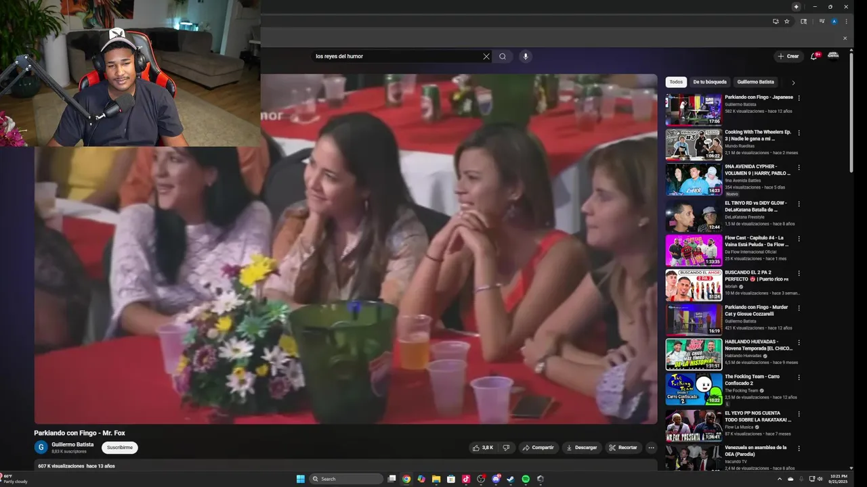This screenshot has width=867, height=487.
Task: Open options for Flow Cast Capitulo #4 video
Action: click(799, 238)
